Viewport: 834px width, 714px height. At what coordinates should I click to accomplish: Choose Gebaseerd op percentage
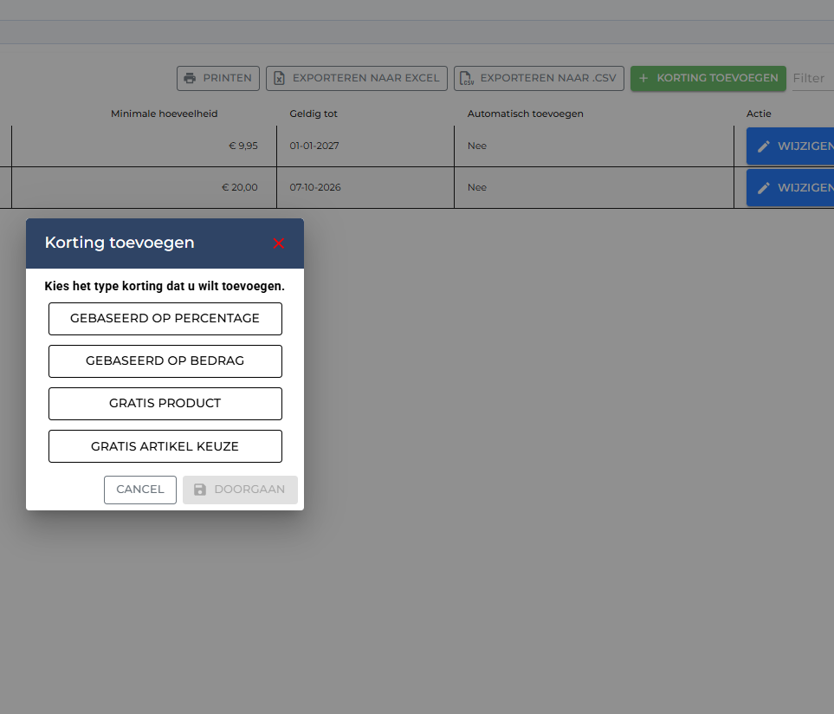(165, 318)
